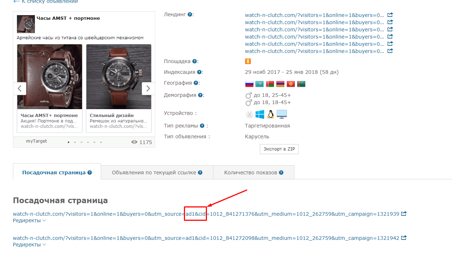Select the second carousel dot indicator
Viewport: 456px width, 255px height.
tap(75, 142)
